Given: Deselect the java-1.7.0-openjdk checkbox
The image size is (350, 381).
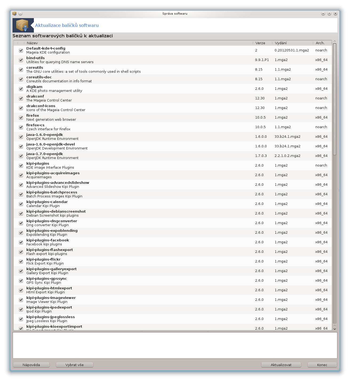Looking at the screenshot, I should 21,156.
